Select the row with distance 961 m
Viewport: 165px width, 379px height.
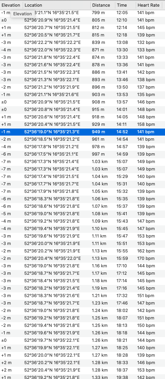(82, 139)
